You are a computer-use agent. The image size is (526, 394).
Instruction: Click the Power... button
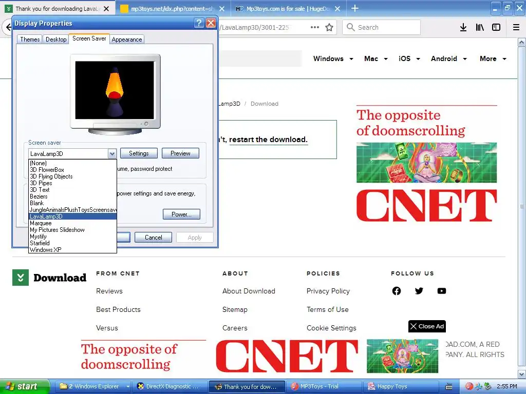point(181,214)
